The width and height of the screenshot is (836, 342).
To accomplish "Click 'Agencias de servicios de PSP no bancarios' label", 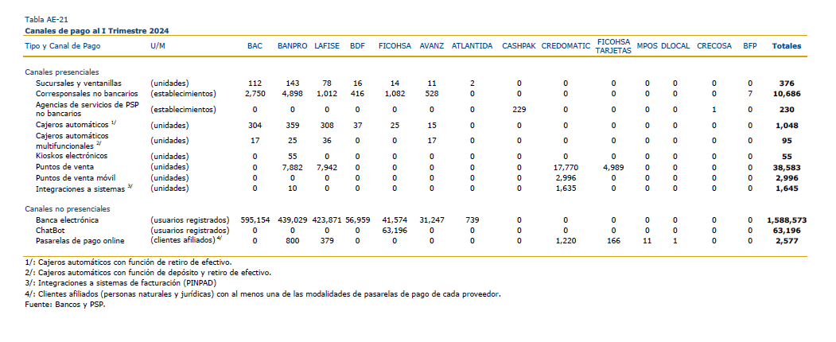I will click(87, 110).
